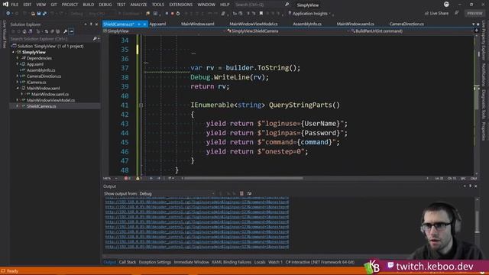Image resolution: width=489 pixels, height=275 pixels.
Task: Open the FILE menu
Action: coord(15,5)
